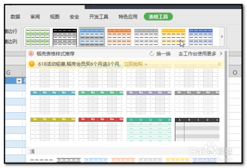Pick the light orange line style
The height and width of the screenshot is (168, 247).
(x=123, y=160)
